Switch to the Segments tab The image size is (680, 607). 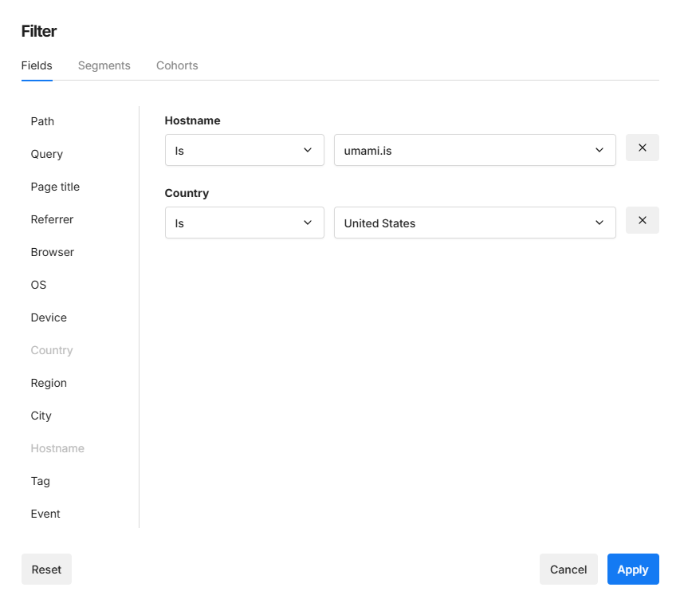click(x=104, y=65)
